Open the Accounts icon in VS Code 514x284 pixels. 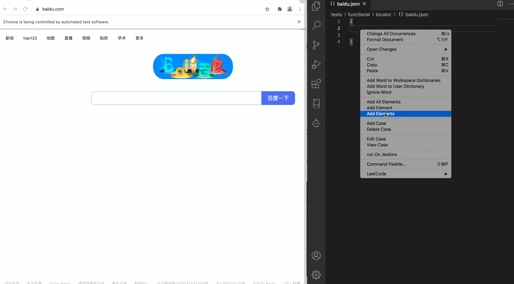coord(316,256)
